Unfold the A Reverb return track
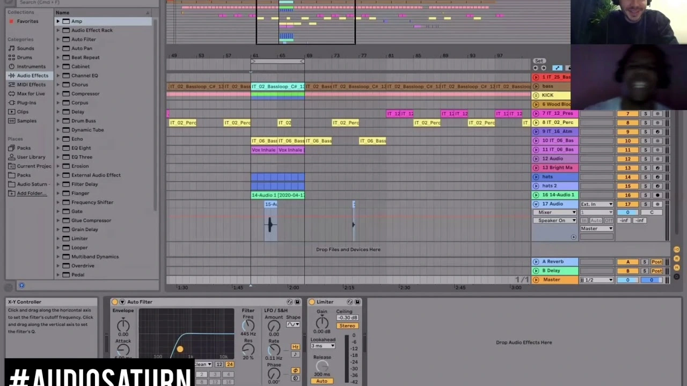Viewport: 687px width, 386px height. pos(536,262)
